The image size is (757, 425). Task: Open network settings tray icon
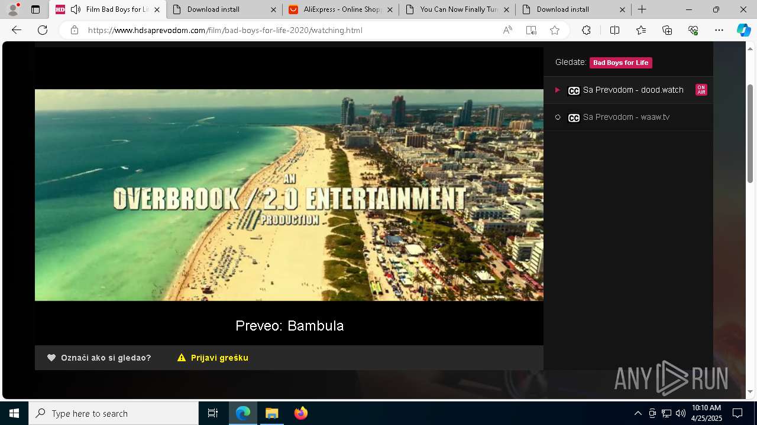[666, 413]
